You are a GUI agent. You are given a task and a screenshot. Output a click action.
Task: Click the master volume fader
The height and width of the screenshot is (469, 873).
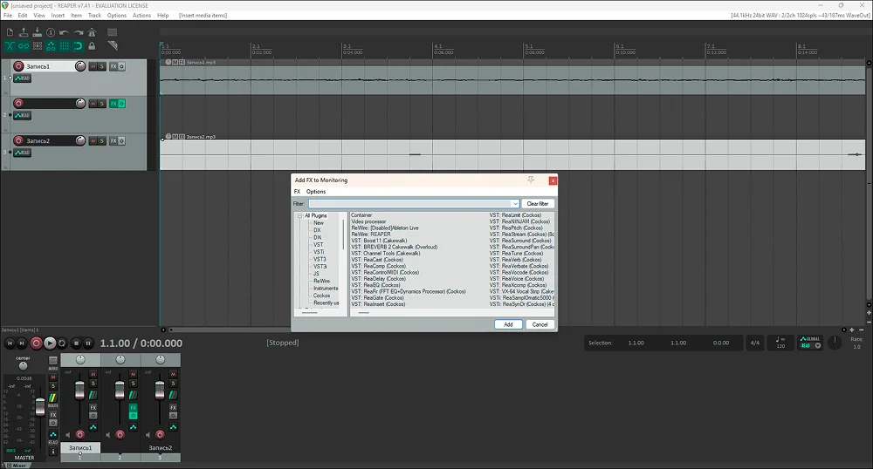[x=40, y=407]
